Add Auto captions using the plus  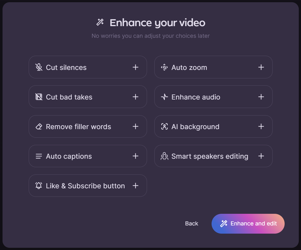[x=135, y=156]
